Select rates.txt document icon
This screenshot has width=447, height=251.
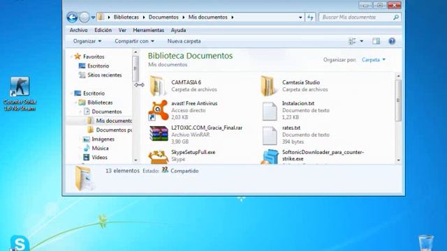point(270,135)
